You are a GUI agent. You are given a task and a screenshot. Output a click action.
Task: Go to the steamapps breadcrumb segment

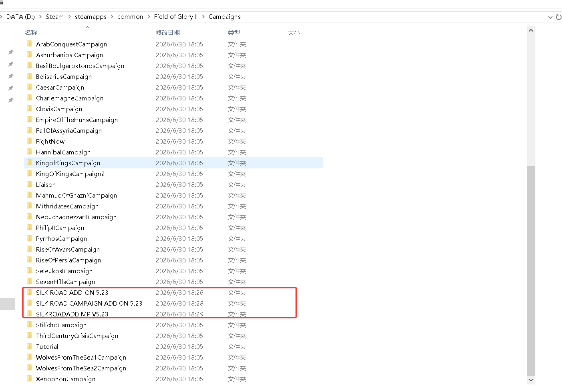[x=91, y=17]
